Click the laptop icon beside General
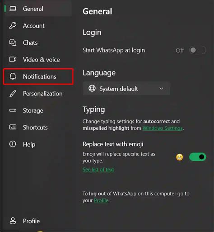This screenshot has width=214, height=232. [x=13, y=9]
